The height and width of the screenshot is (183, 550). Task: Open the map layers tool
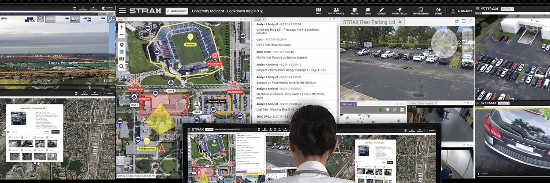tap(121, 52)
